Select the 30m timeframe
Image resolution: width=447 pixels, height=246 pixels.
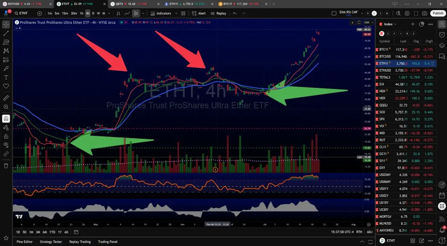(x=74, y=13)
